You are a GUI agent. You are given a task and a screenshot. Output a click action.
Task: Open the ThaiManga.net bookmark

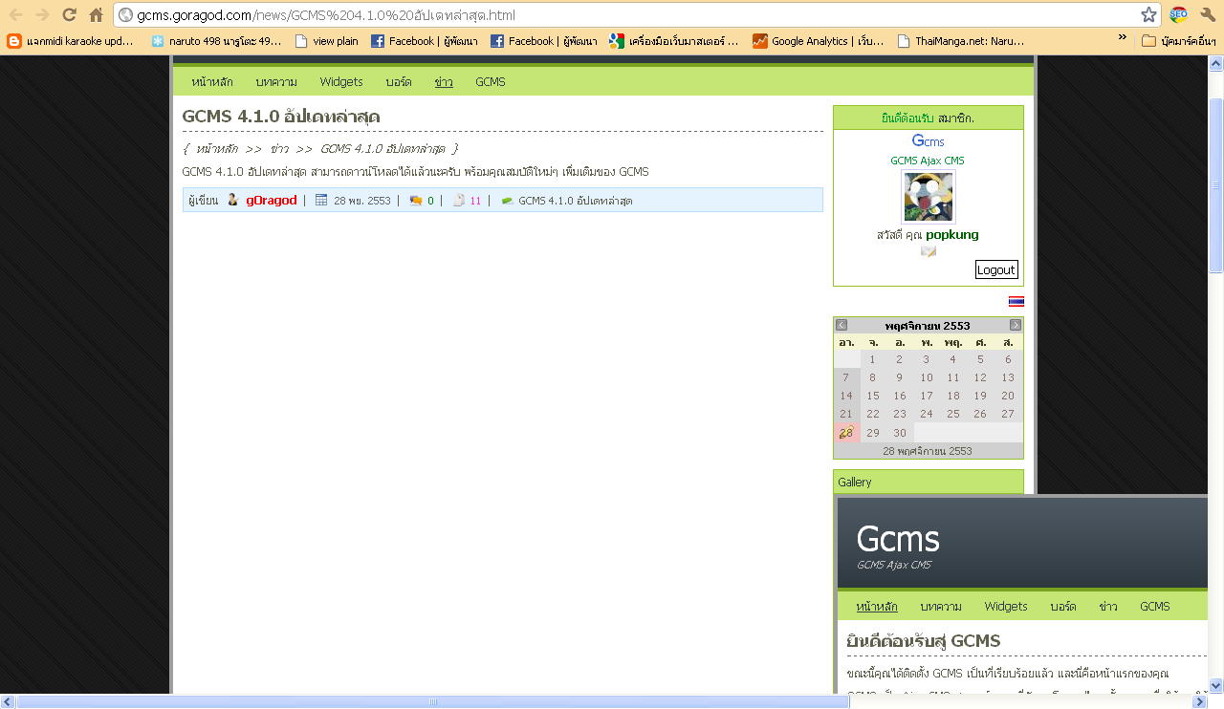tap(961, 41)
